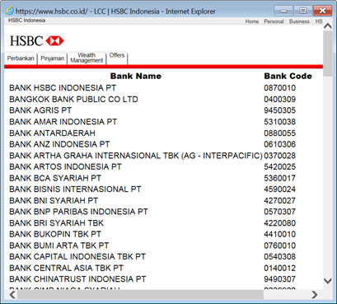
Task: Click bank code 4220080
Action: coord(280,223)
